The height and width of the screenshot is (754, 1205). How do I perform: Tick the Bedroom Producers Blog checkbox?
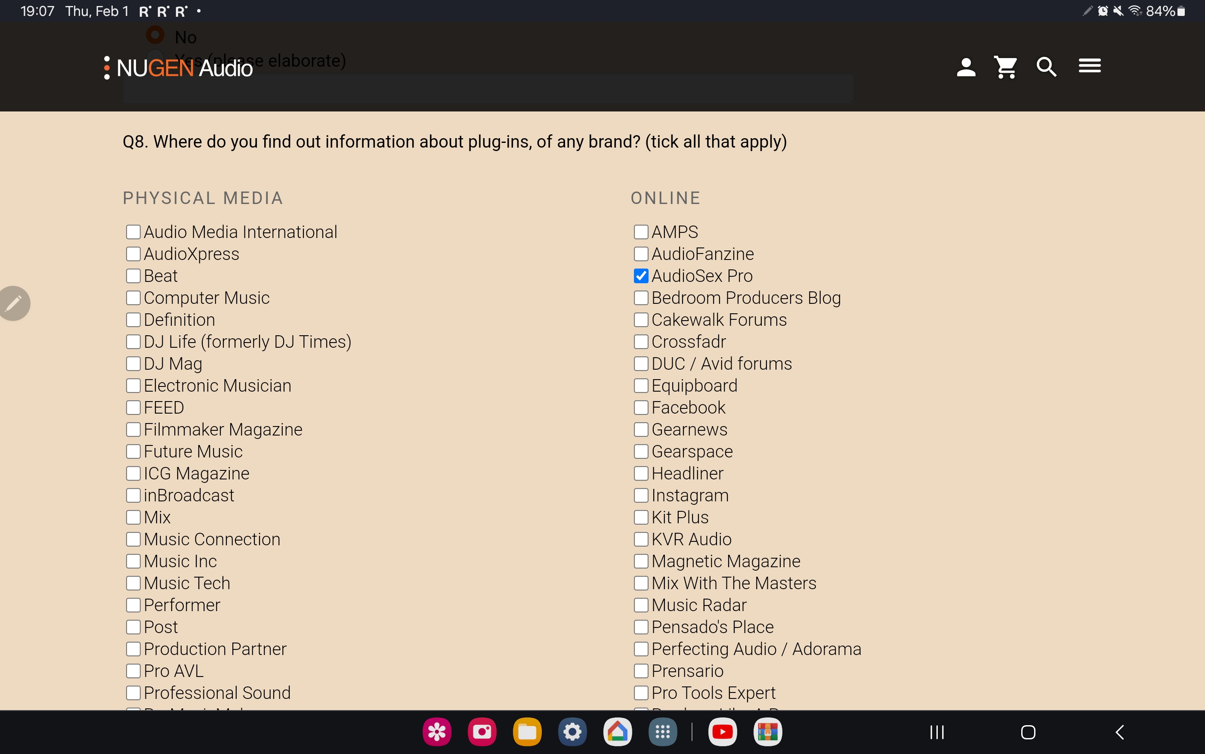[641, 298]
